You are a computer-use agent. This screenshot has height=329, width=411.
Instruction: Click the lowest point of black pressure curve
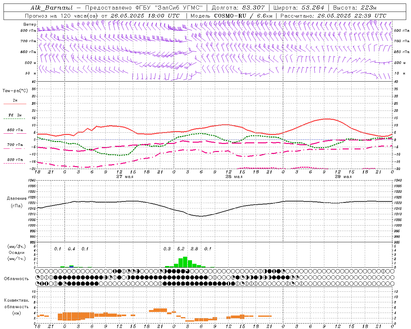201,216
